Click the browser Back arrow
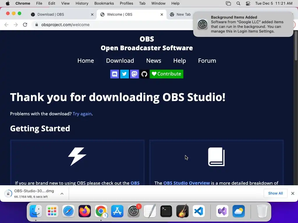Screen dimensions: 298x223 point(6,25)
